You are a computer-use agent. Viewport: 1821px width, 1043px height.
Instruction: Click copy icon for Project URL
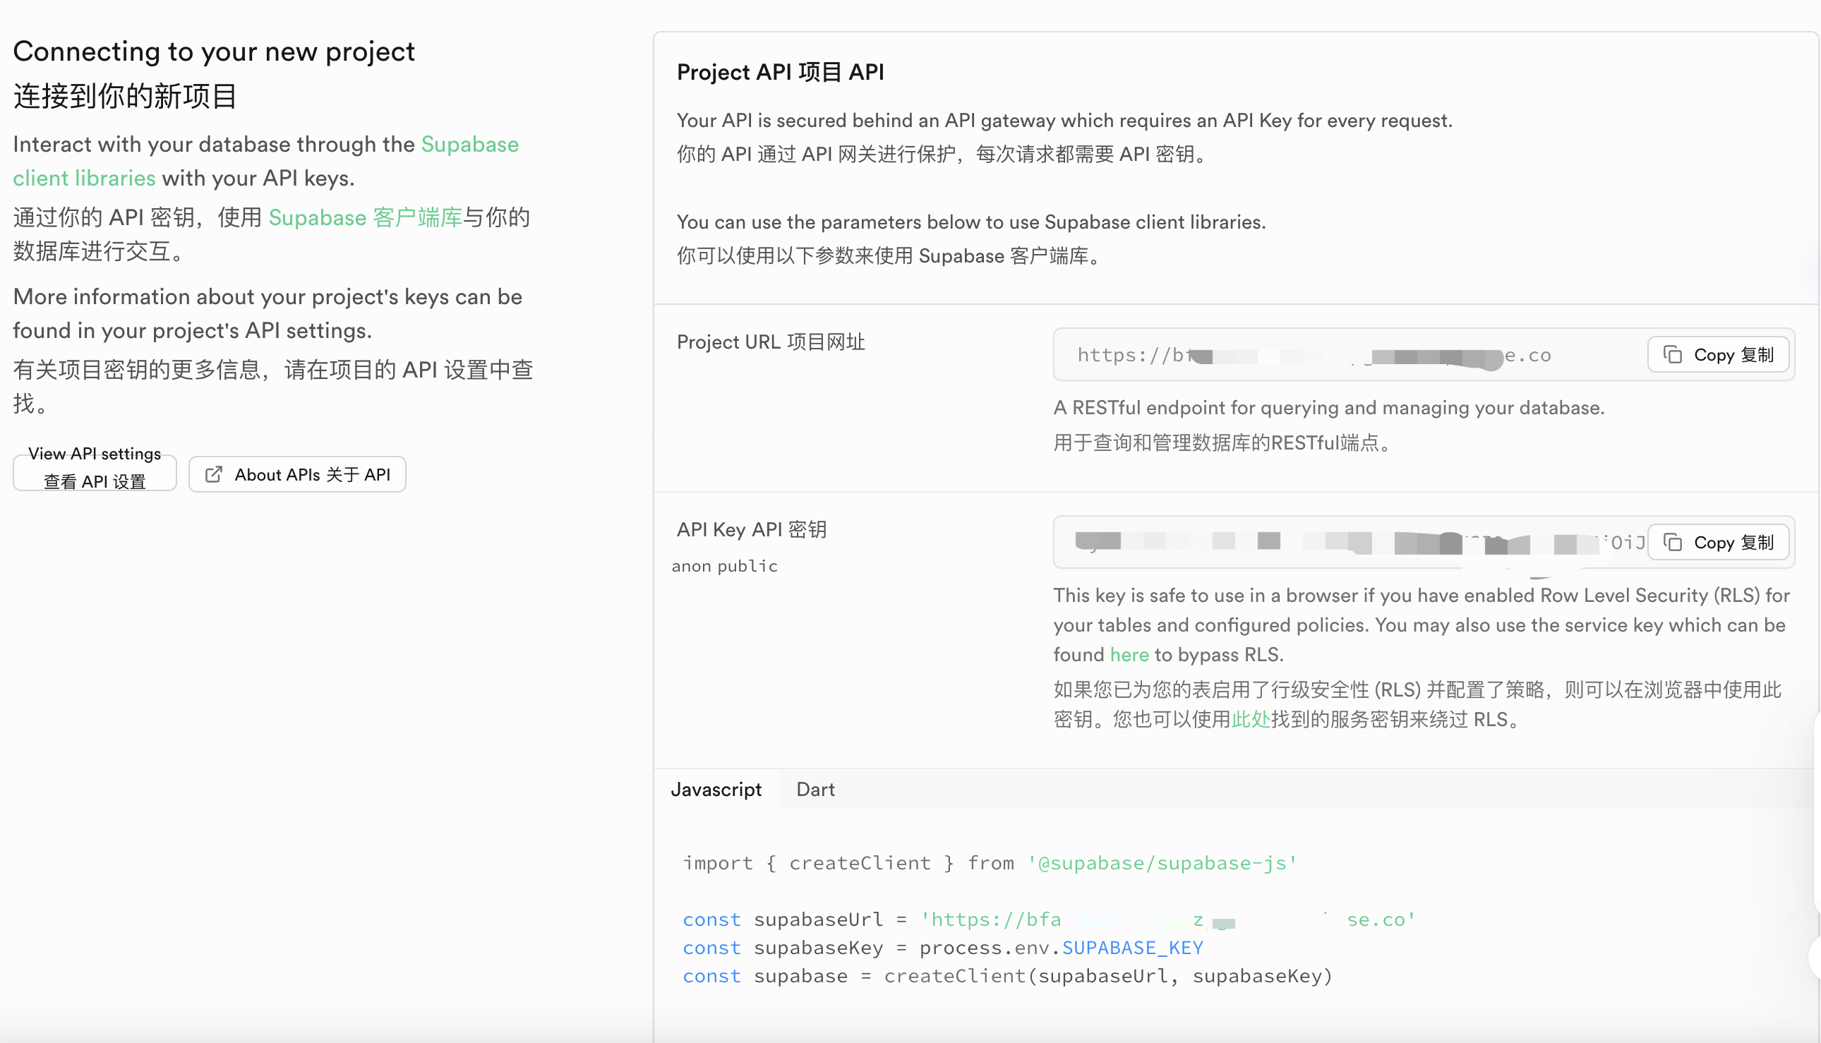(1672, 354)
